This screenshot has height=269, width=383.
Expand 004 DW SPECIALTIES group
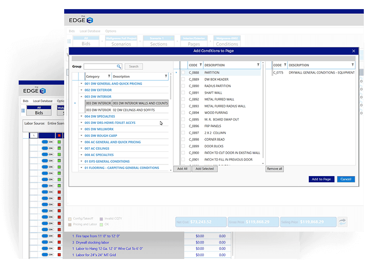tap(81, 116)
